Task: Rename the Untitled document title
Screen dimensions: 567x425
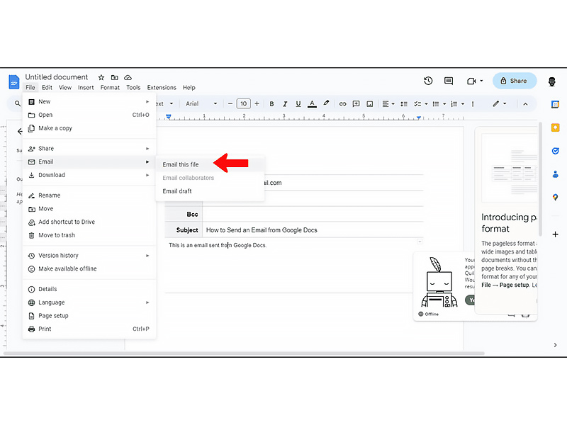Action: [57, 77]
